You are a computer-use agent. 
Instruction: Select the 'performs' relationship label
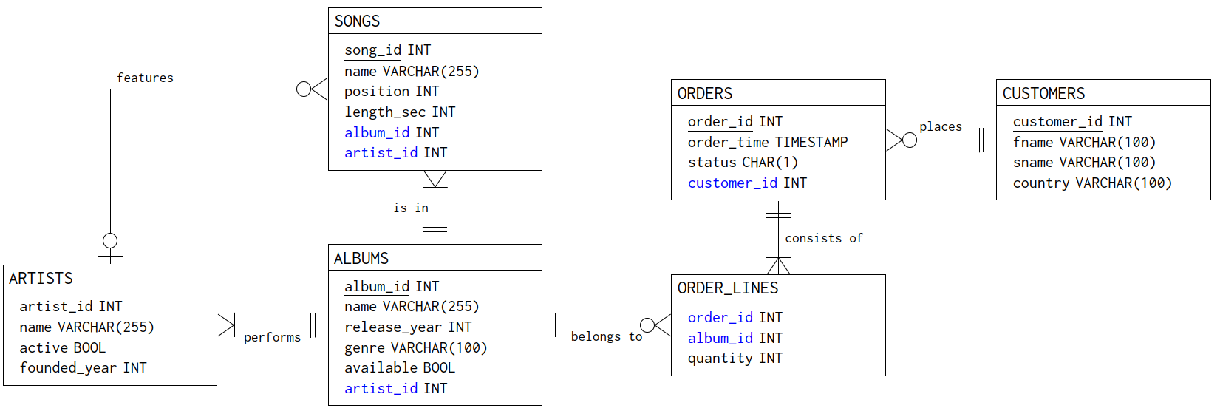click(272, 337)
